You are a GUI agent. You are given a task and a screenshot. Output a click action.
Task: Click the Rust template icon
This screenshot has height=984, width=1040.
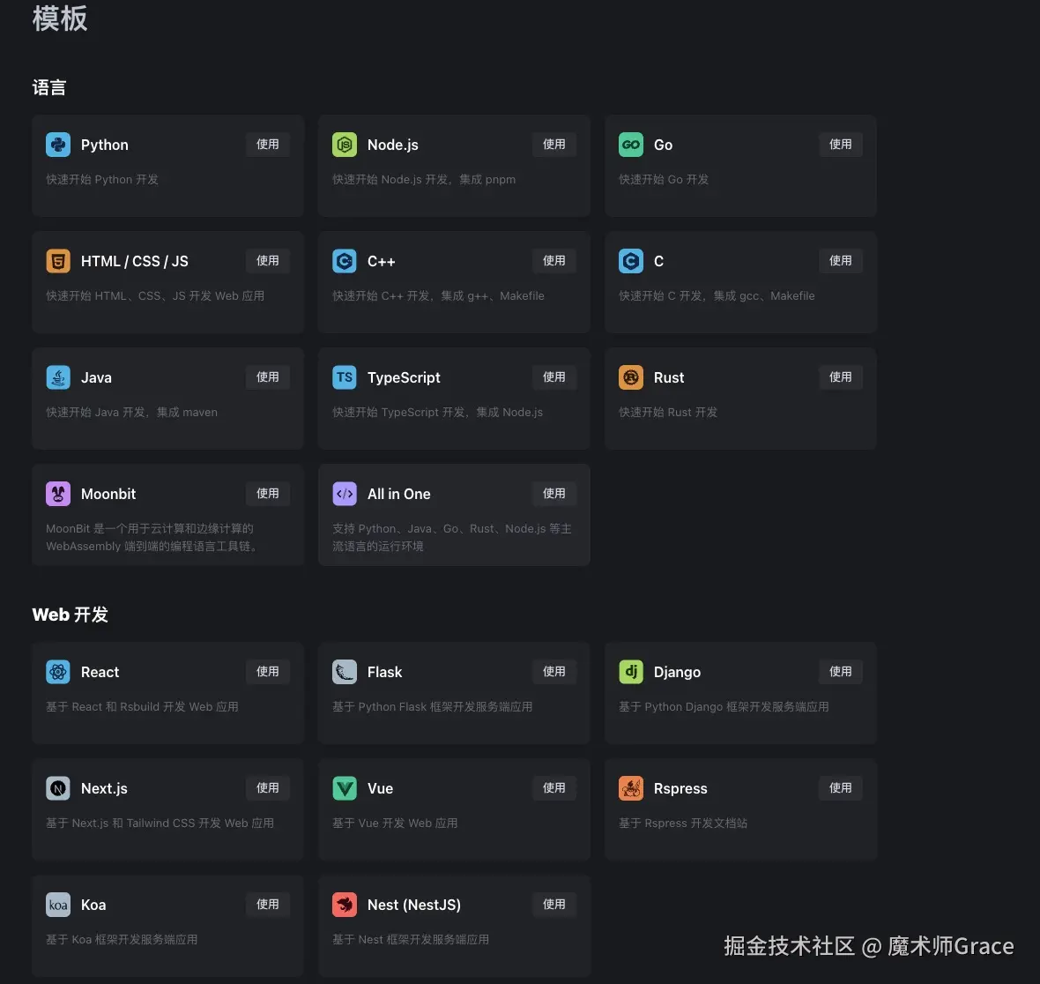pos(631,377)
